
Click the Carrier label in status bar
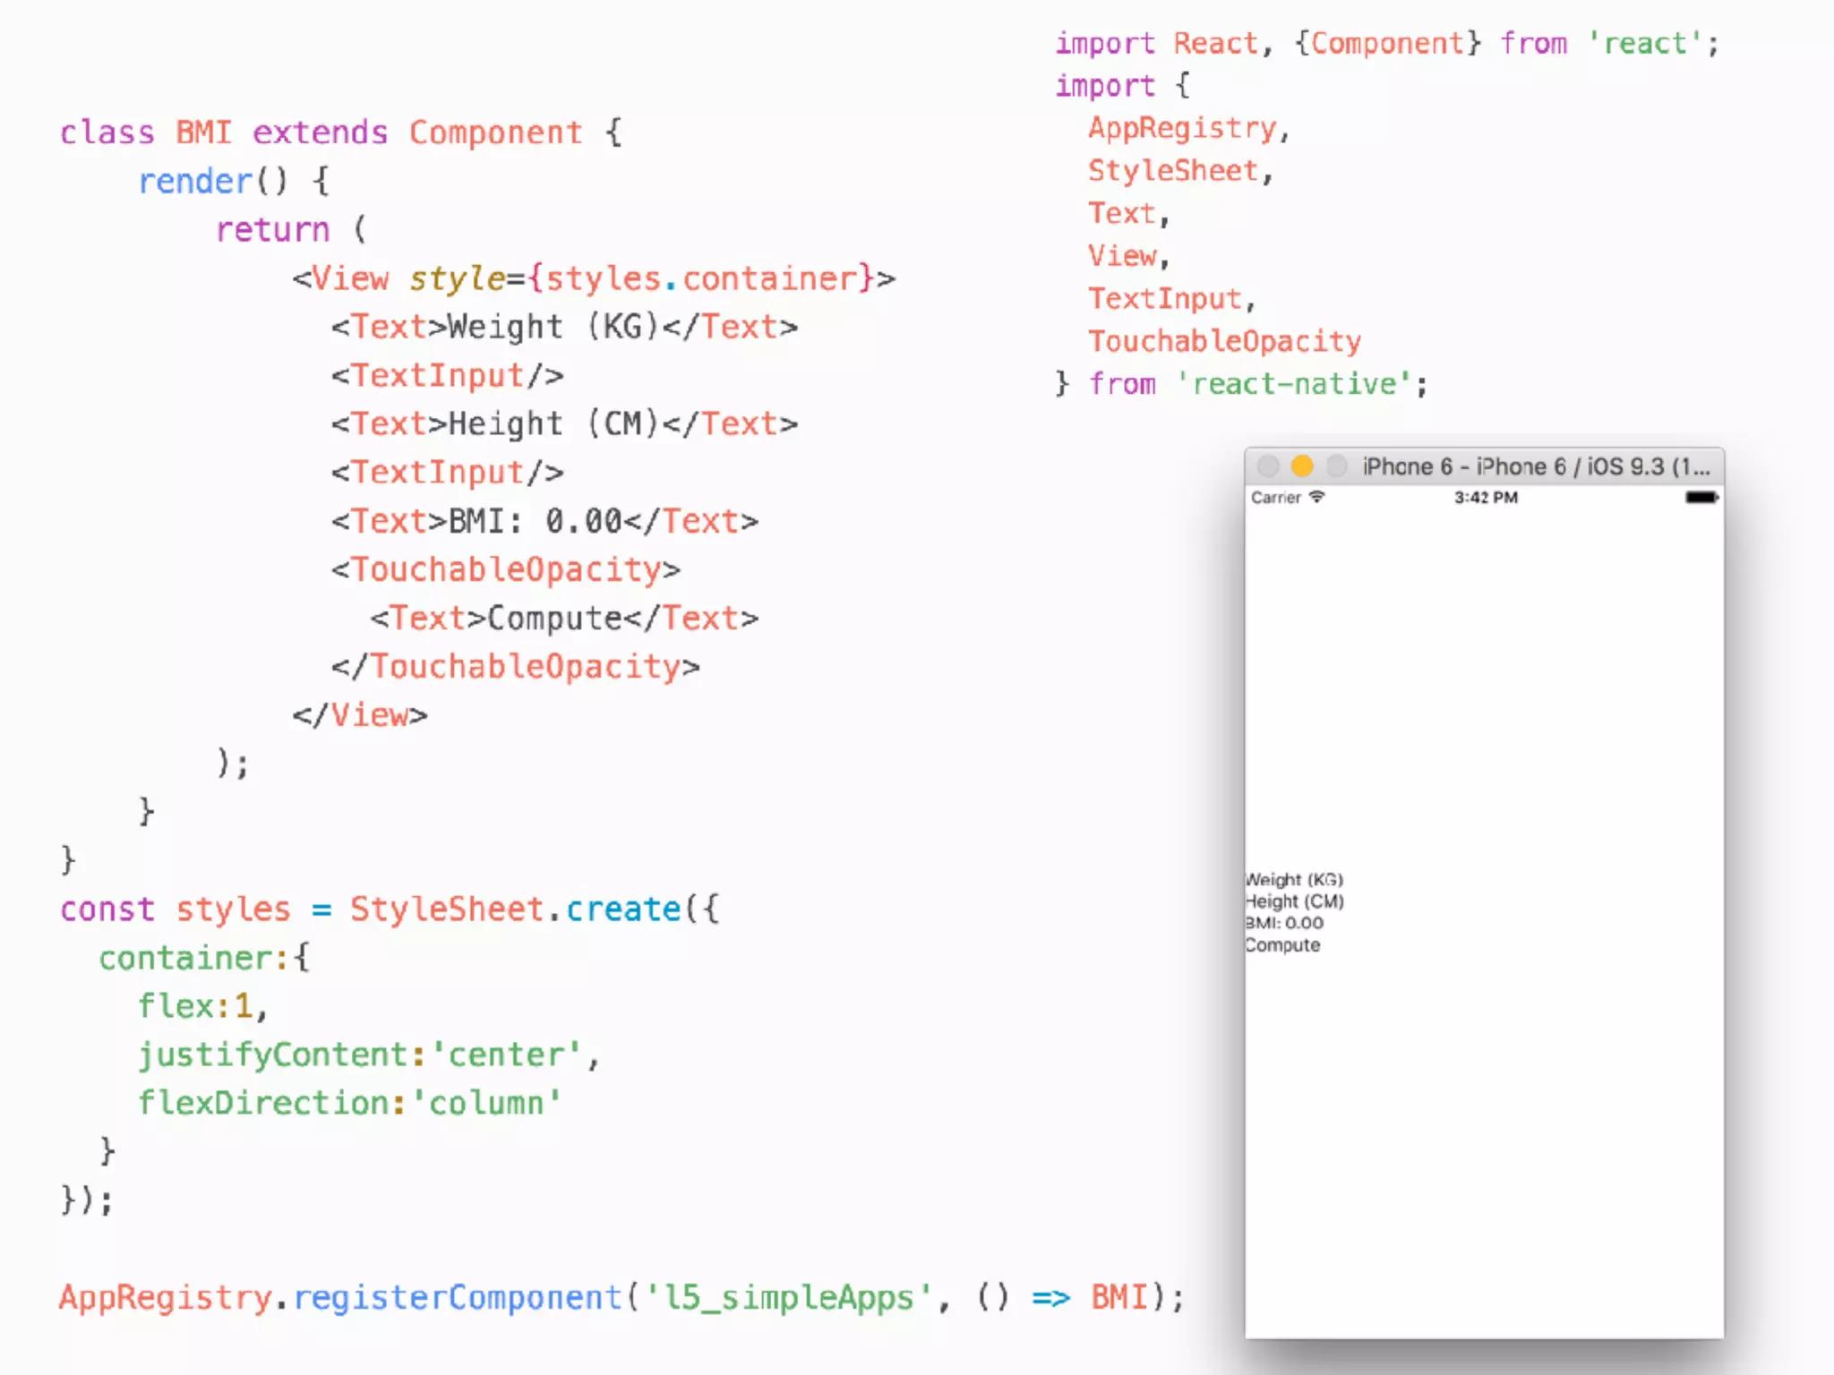coord(1275,497)
